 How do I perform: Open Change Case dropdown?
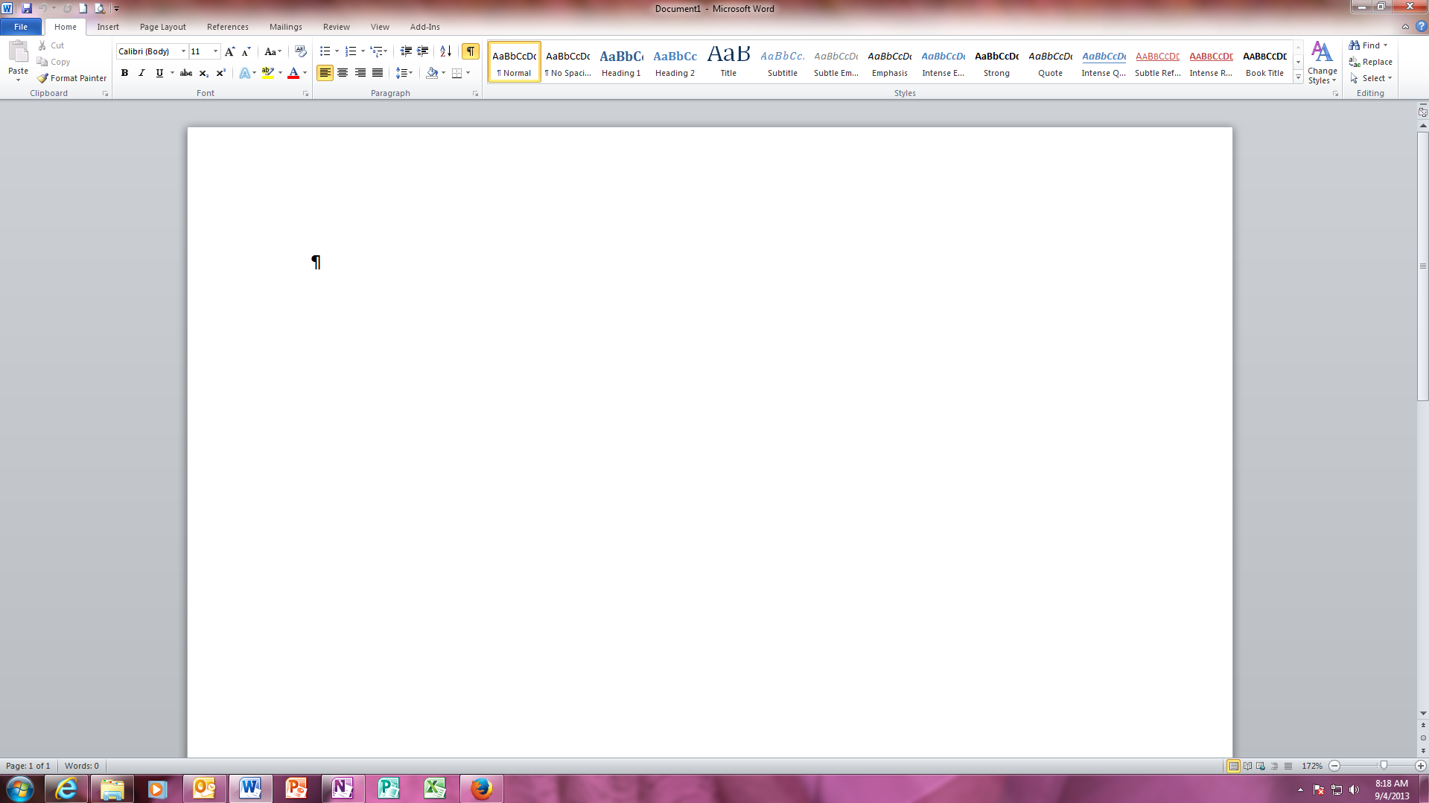(273, 51)
